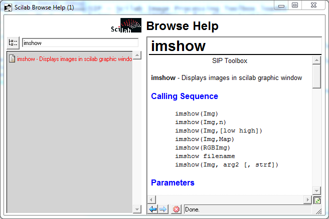Click the imshow(Img,Map) code line

[x=205, y=139]
